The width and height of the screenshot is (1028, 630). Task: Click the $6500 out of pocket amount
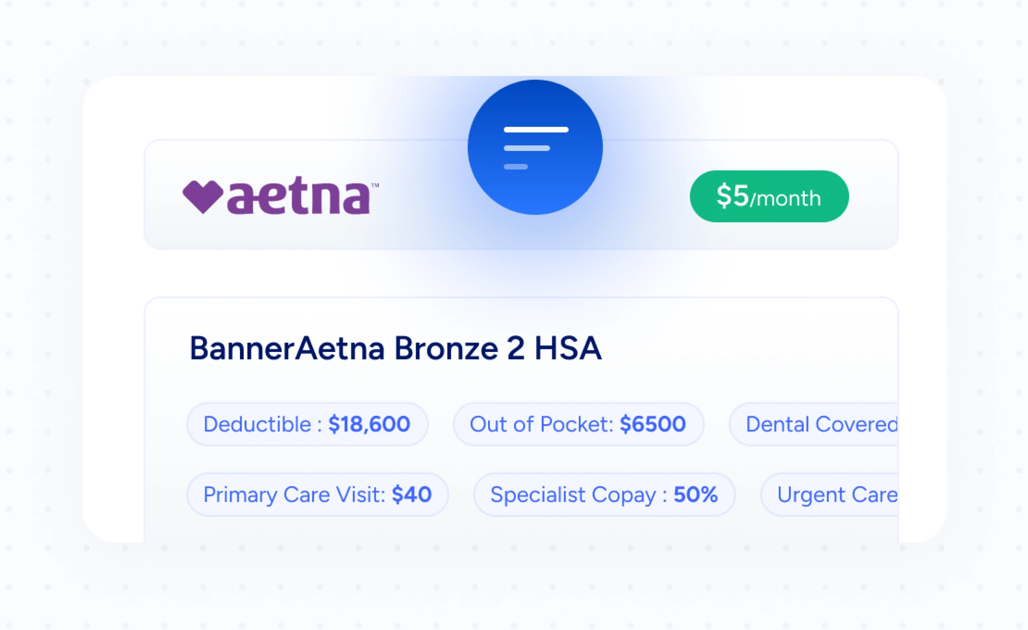click(x=652, y=424)
